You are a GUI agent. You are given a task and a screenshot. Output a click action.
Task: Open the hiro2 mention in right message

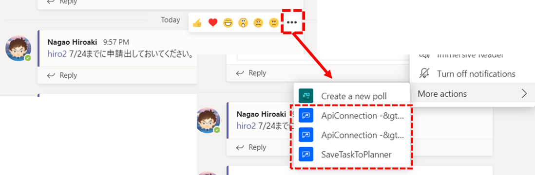tap(247, 126)
